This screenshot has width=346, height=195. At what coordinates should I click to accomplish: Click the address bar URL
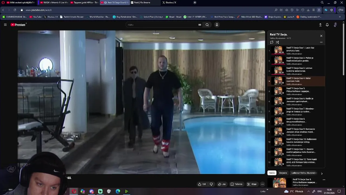39,10
